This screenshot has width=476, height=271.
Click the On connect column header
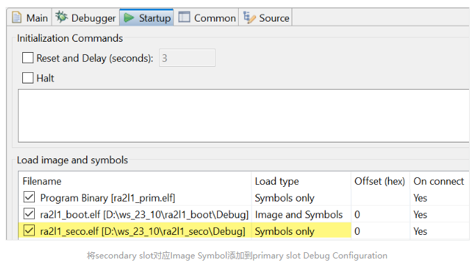438,181
